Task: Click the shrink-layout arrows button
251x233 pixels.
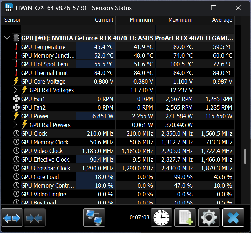Action: pyautogui.click(x=34, y=217)
